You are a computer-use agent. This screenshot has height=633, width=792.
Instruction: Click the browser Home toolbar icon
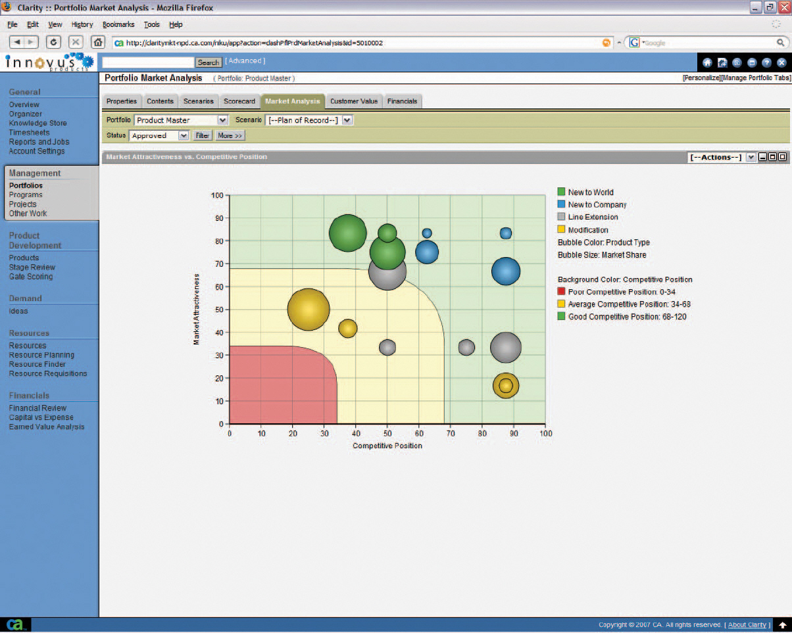pos(97,42)
